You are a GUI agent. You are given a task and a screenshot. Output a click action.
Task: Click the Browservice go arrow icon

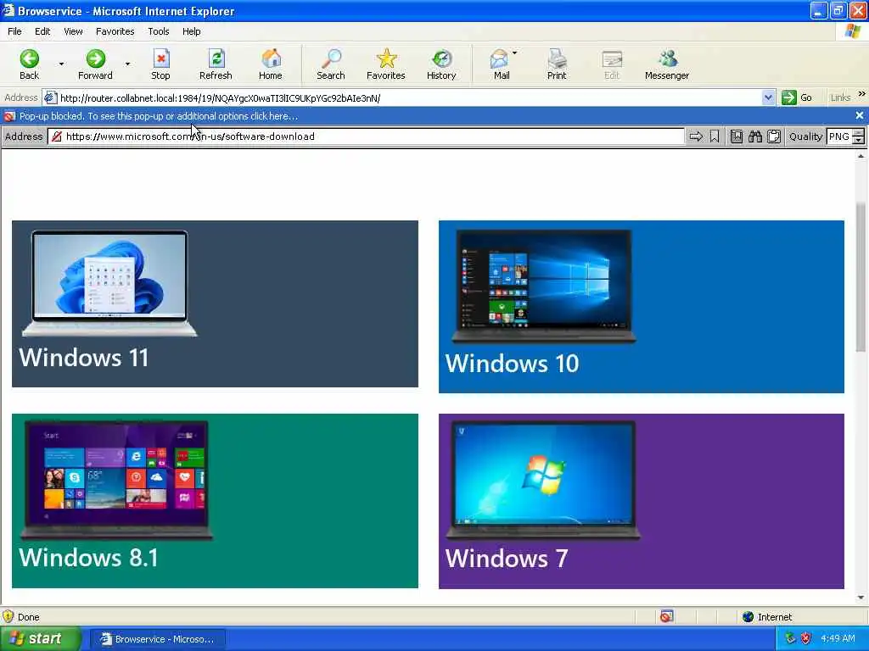click(696, 136)
